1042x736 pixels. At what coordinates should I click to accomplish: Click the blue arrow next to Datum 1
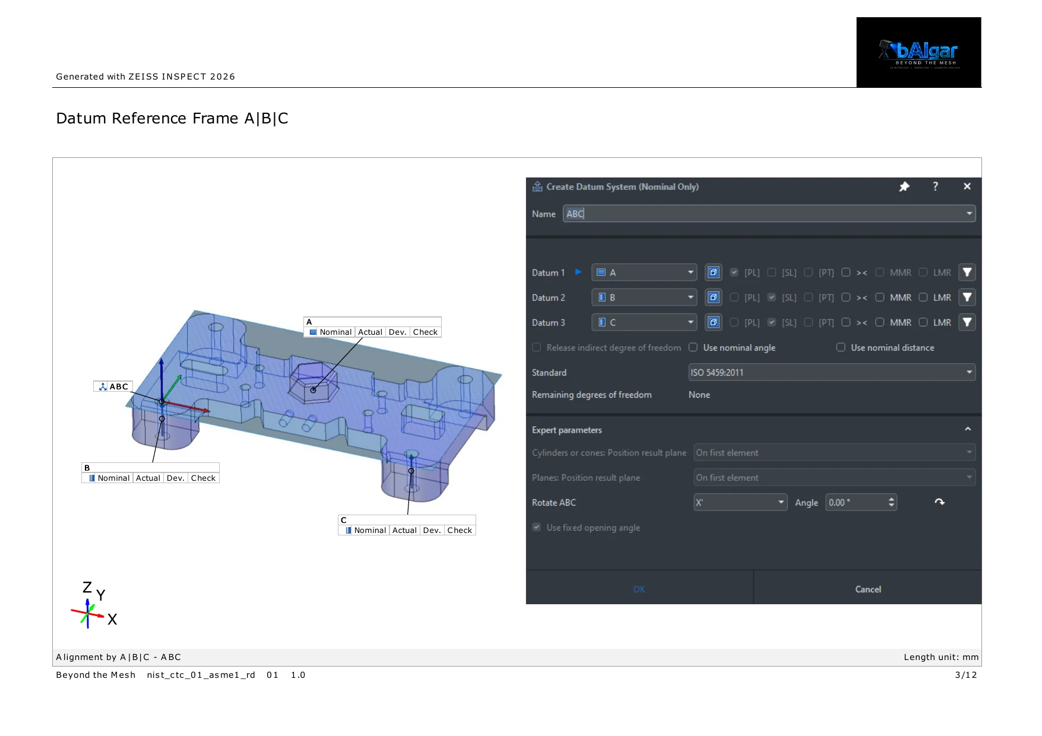[x=578, y=272]
